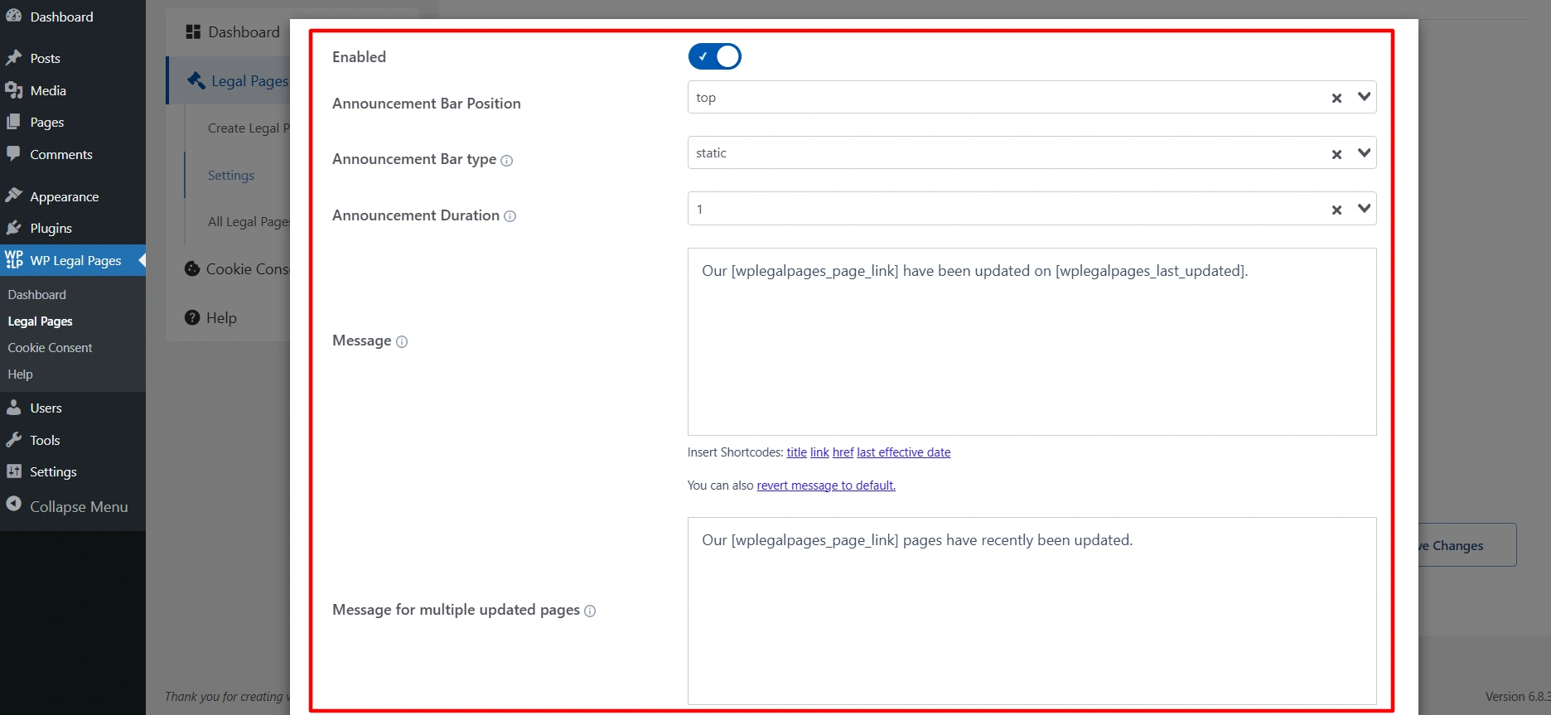Open the Appearance menu in sidebar

[64, 196]
